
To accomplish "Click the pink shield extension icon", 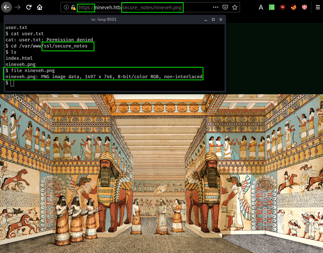I will pos(305,8).
